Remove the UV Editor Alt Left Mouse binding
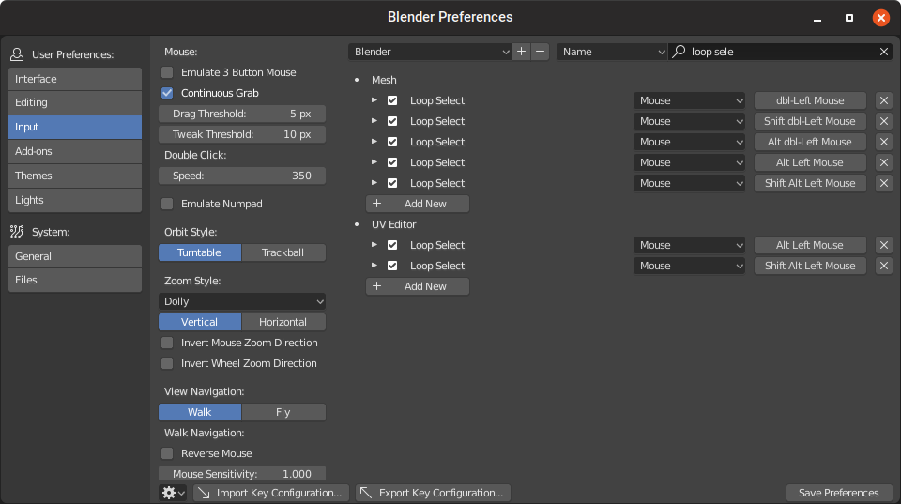This screenshot has height=504, width=901. [884, 245]
